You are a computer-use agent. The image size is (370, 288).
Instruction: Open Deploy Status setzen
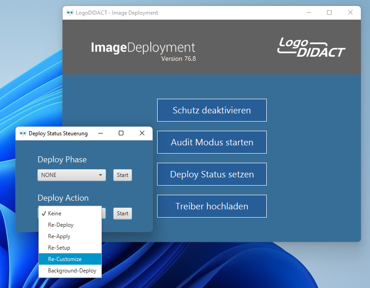211,174
